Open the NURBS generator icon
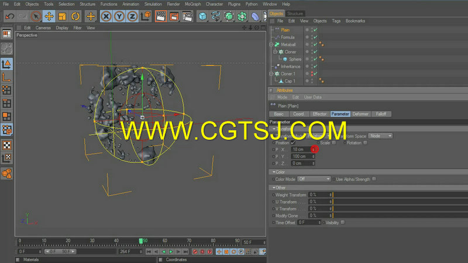 (229, 16)
